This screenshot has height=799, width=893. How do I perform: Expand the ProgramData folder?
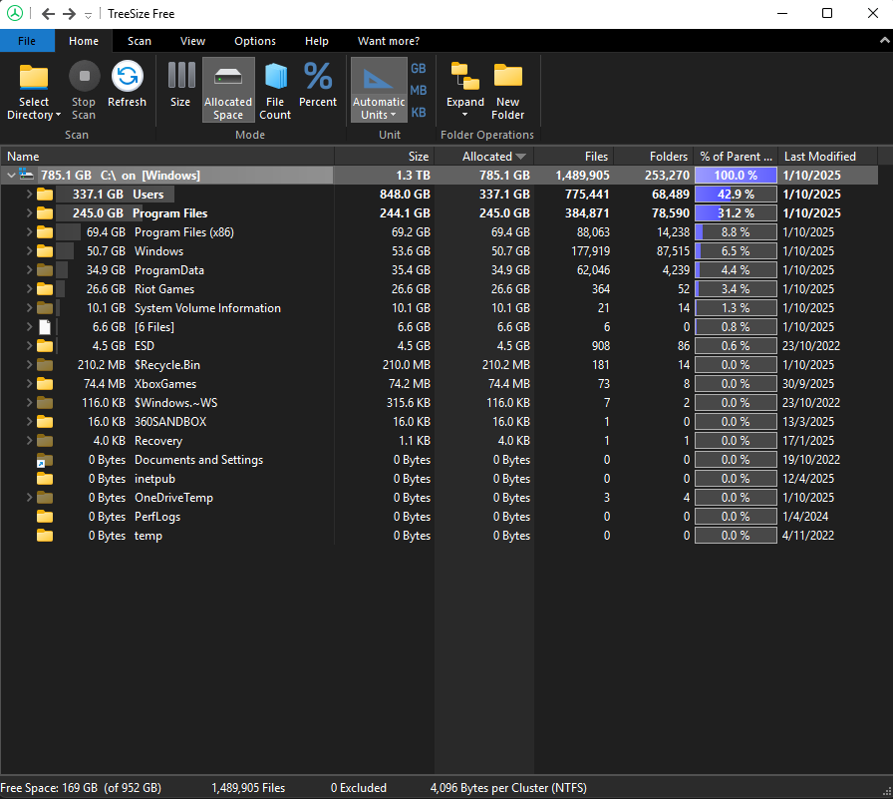[x=29, y=270]
